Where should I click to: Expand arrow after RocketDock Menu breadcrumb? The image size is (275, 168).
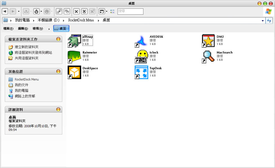coord(99,21)
